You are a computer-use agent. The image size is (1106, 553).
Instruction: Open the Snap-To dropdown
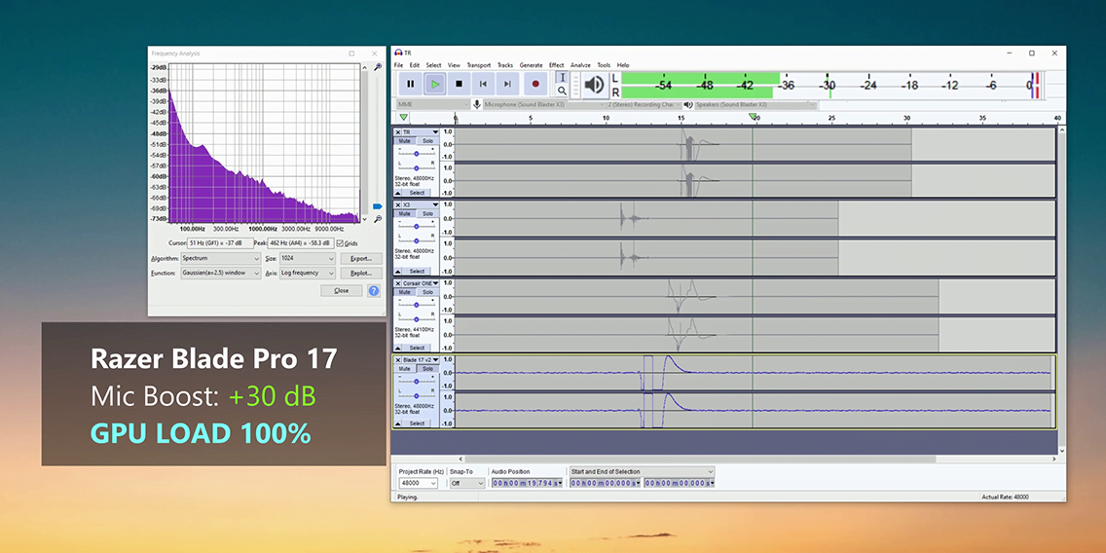[467, 483]
